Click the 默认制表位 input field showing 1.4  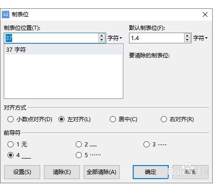pos(157,38)
